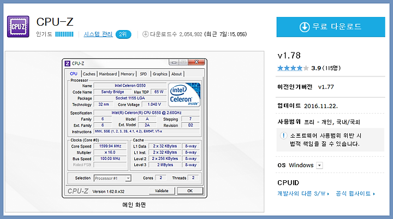
Task: Visit the official website link
Action: 355,194
